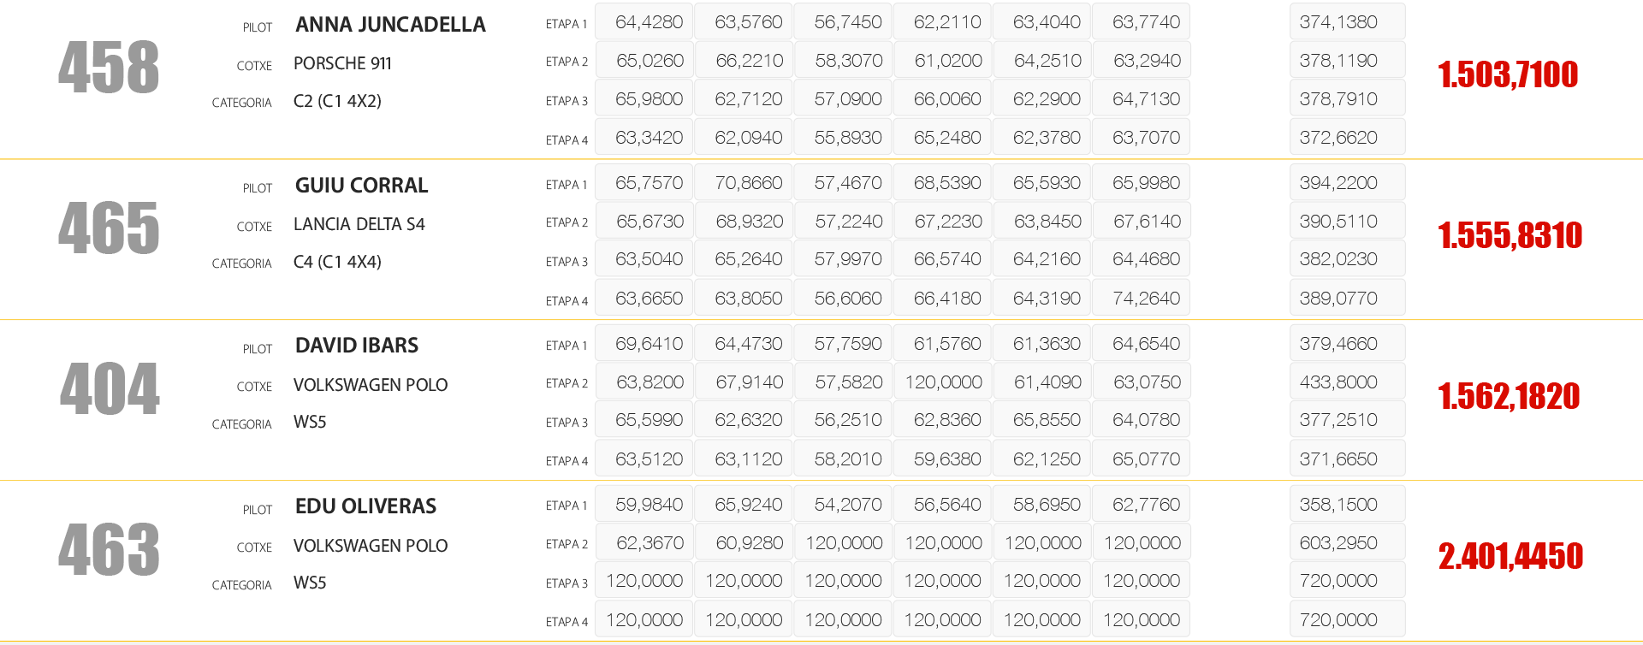Click the red total 1.503,7100

(1508, 74)
